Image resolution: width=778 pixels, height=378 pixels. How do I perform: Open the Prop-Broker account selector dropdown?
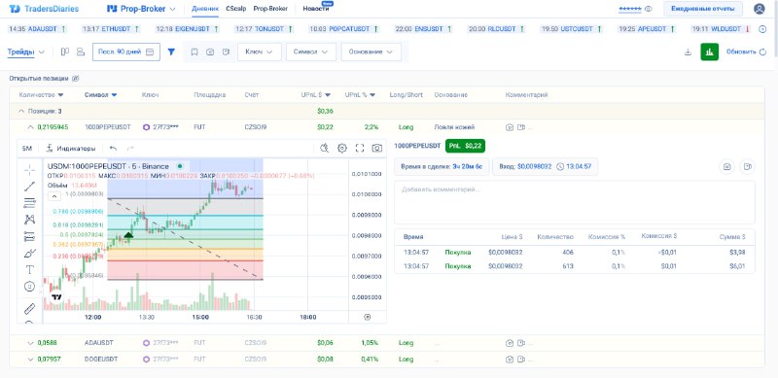tap(141, 9)
